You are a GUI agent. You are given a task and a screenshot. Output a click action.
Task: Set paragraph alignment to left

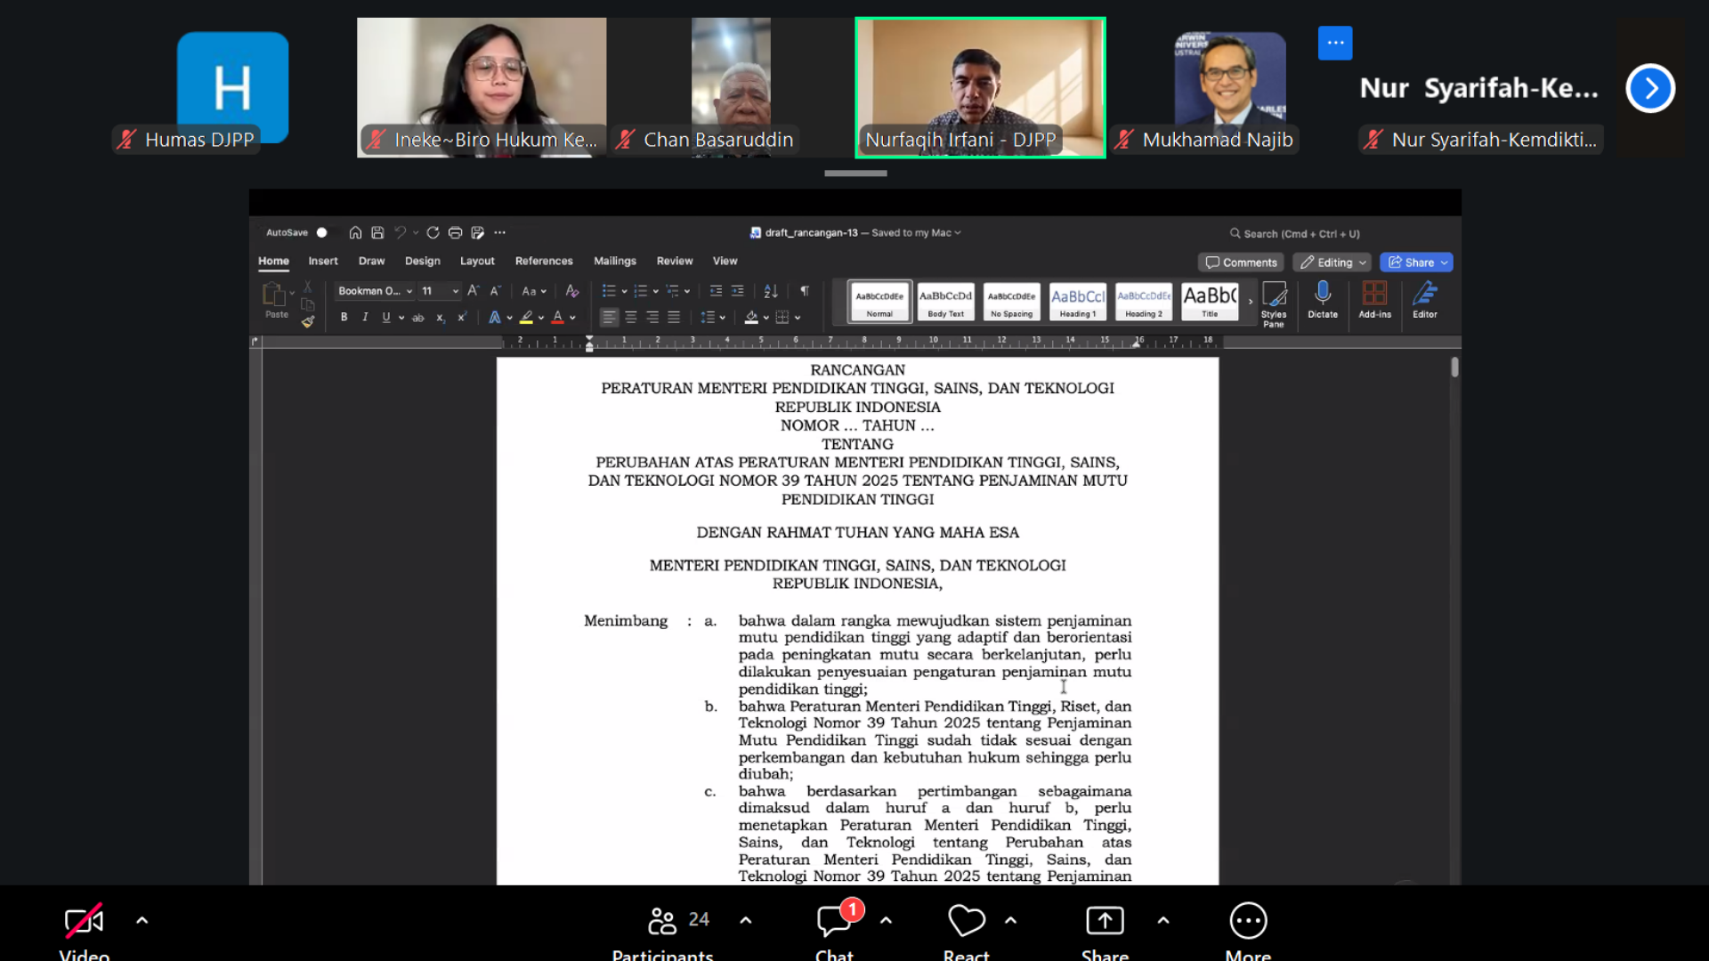pyautogui.click(x=609, y=318)
